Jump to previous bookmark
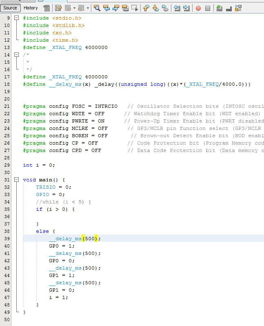This screenshot has height=326, width=264. pos(146,8)
